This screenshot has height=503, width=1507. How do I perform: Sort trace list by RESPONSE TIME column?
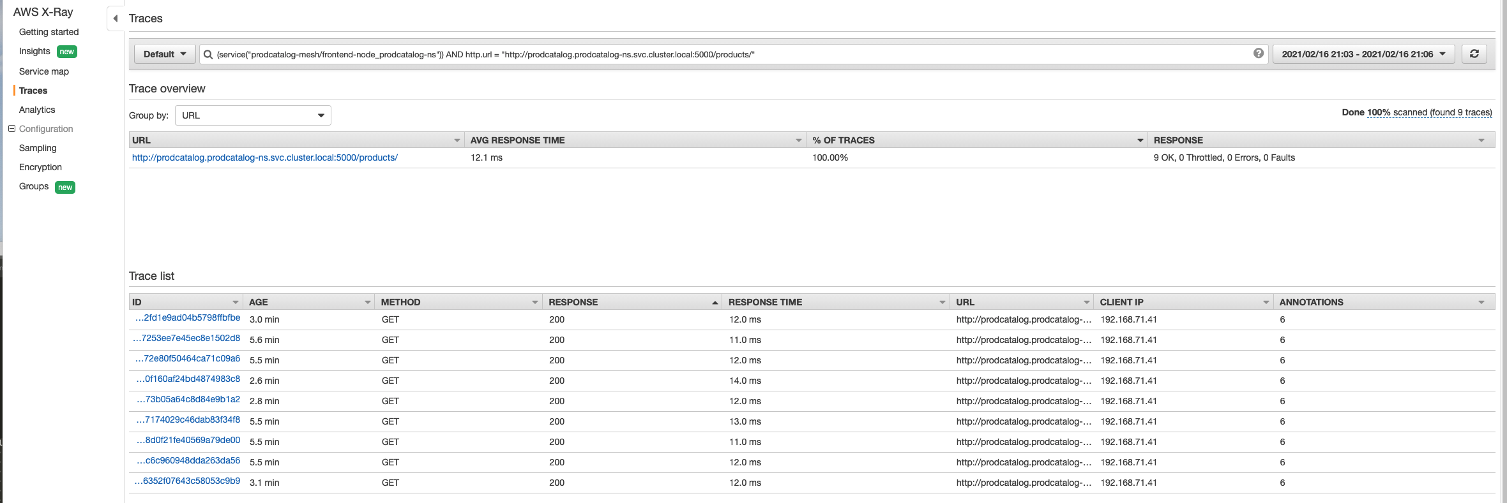pos(837,302)
